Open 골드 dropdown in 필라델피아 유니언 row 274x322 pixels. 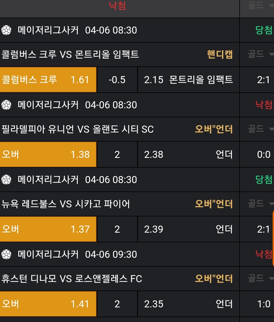tap(260, 129)
